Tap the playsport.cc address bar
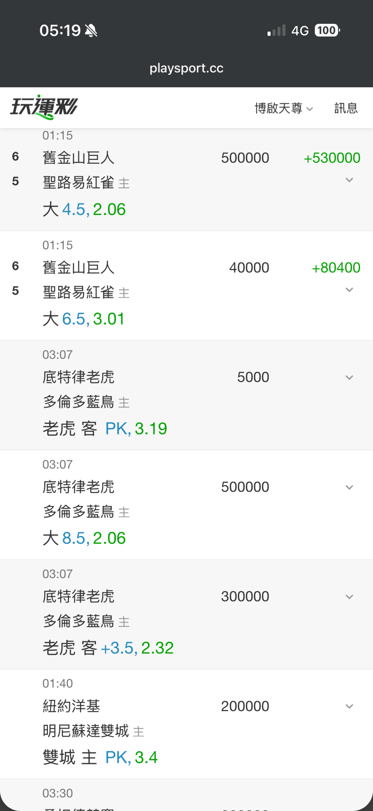 (x=186, y=68)
